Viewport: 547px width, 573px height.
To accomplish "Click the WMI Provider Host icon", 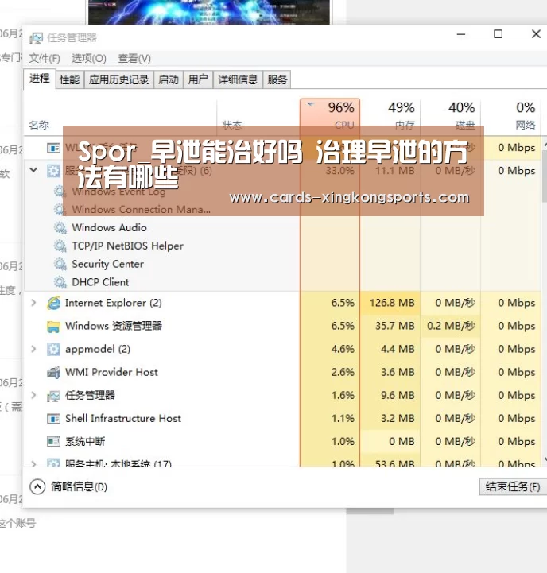I will click(x=53, y=373).
